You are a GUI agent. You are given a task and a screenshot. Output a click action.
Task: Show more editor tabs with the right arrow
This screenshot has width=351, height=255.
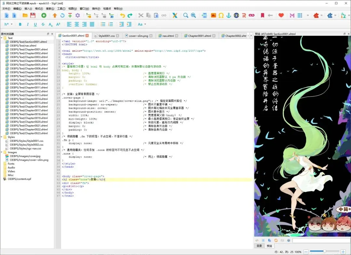[251, 35]
